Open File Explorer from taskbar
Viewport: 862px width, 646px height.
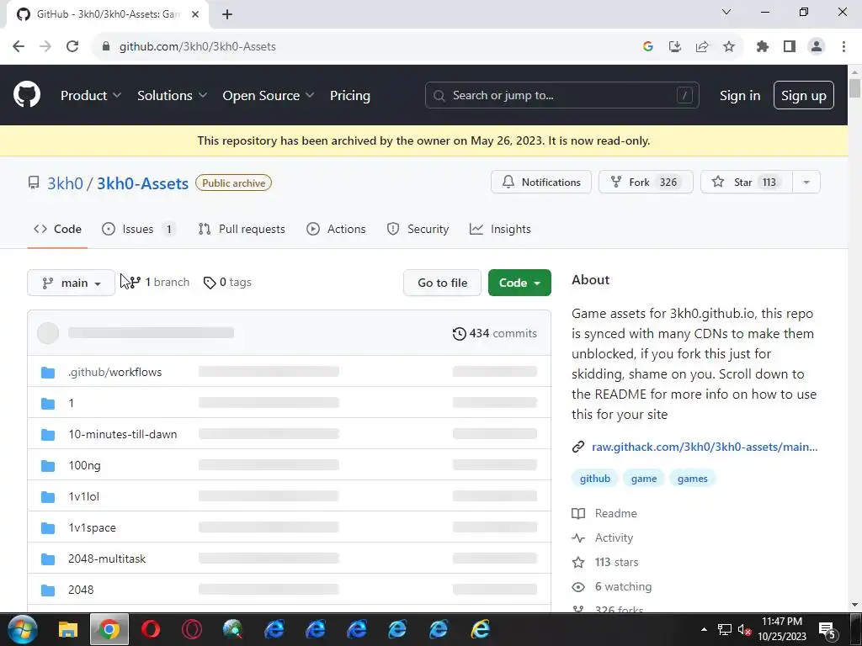68,629
